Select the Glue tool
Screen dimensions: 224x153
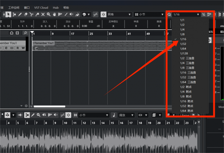(x=37, y=15)
